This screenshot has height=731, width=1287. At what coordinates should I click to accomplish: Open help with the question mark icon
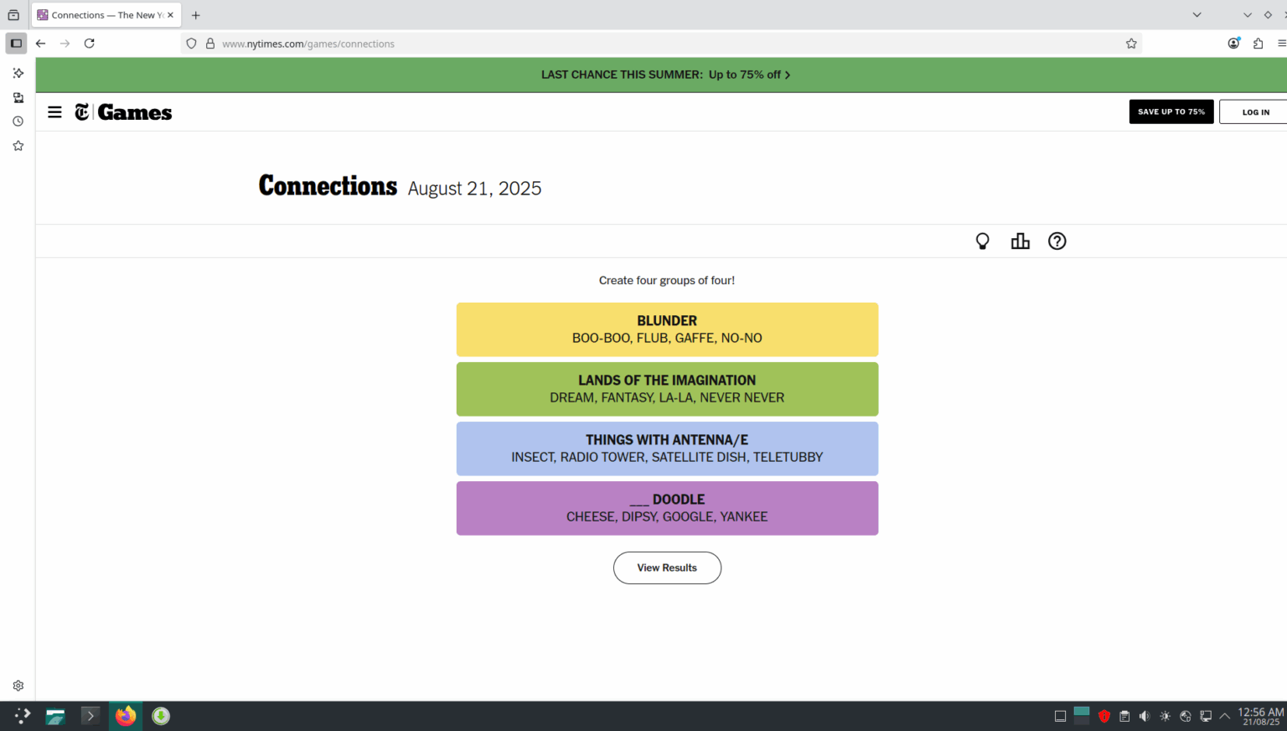[1057, 241]
